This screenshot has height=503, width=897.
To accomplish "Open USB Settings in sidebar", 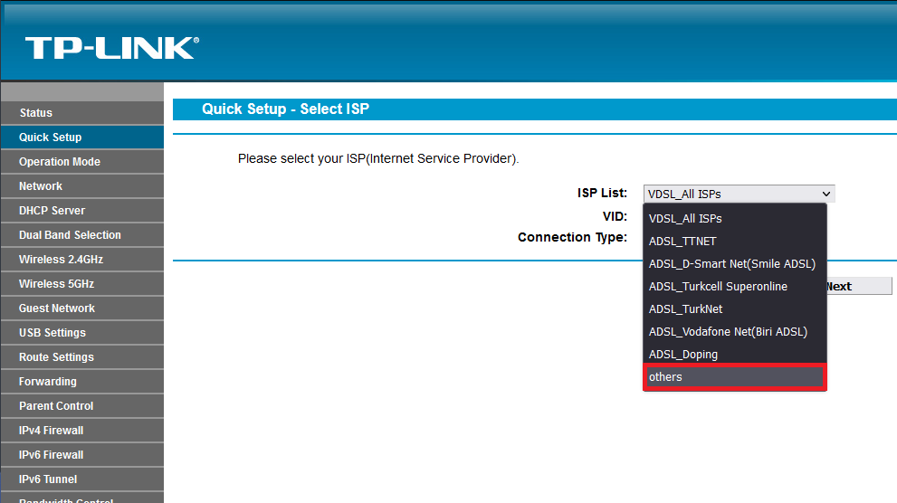I will (82, 333).
